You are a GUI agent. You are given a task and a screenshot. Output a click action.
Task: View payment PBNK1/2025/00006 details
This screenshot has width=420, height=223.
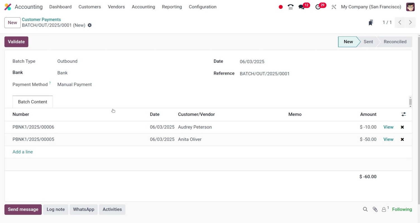click(388, 127)
